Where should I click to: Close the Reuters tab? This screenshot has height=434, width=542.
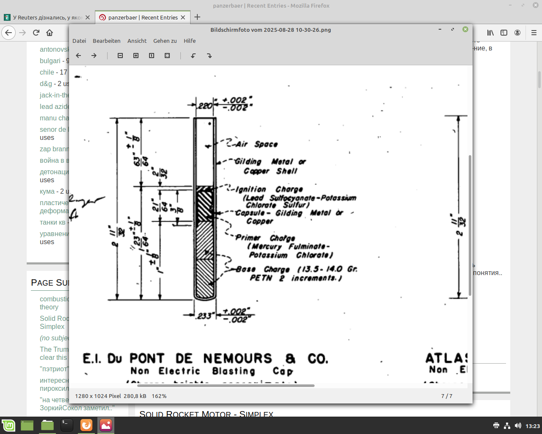point(88,17)
